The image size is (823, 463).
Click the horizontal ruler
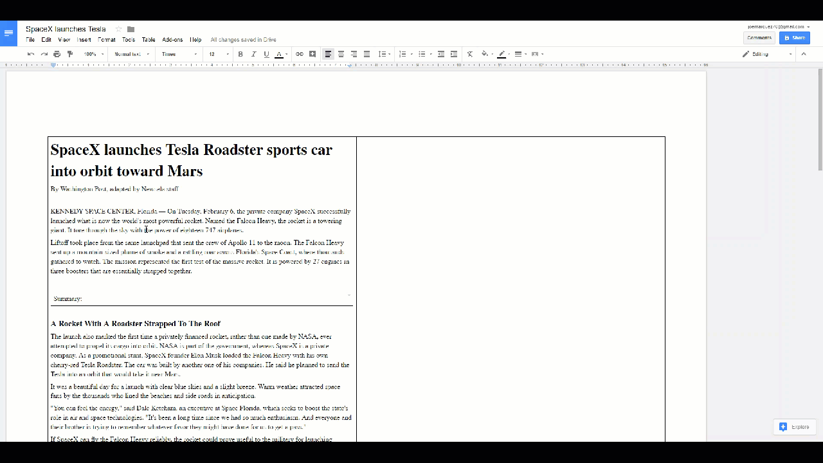356,65
